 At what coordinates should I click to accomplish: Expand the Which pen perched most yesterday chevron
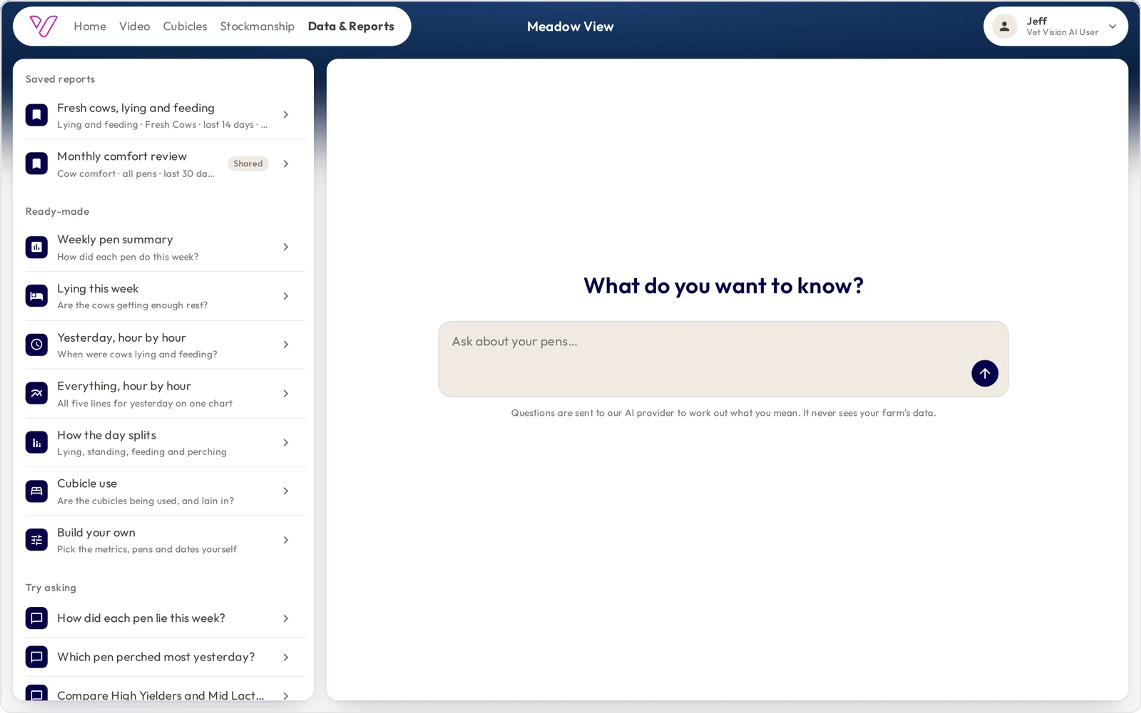(x=286, y=657)
